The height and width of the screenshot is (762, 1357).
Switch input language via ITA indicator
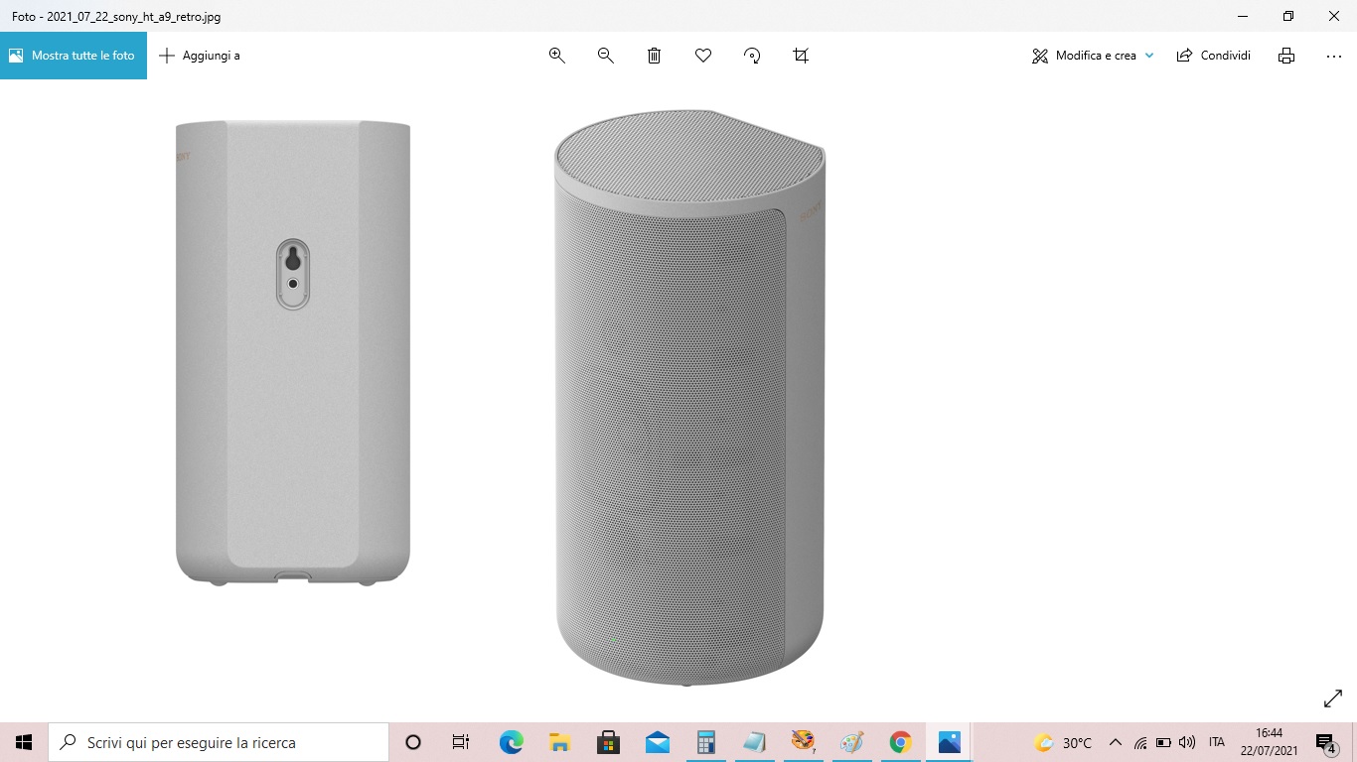1217,742
